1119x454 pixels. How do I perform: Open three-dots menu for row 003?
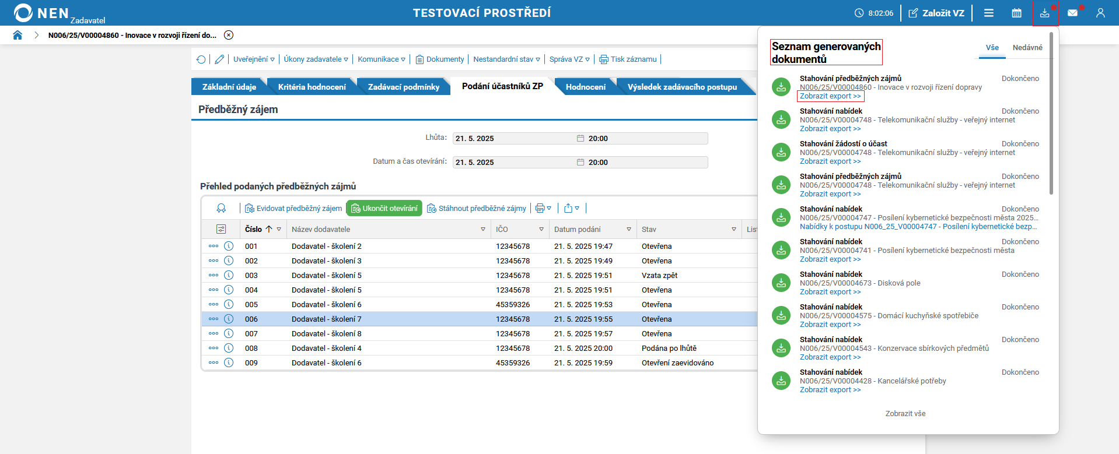coord(214,275)
